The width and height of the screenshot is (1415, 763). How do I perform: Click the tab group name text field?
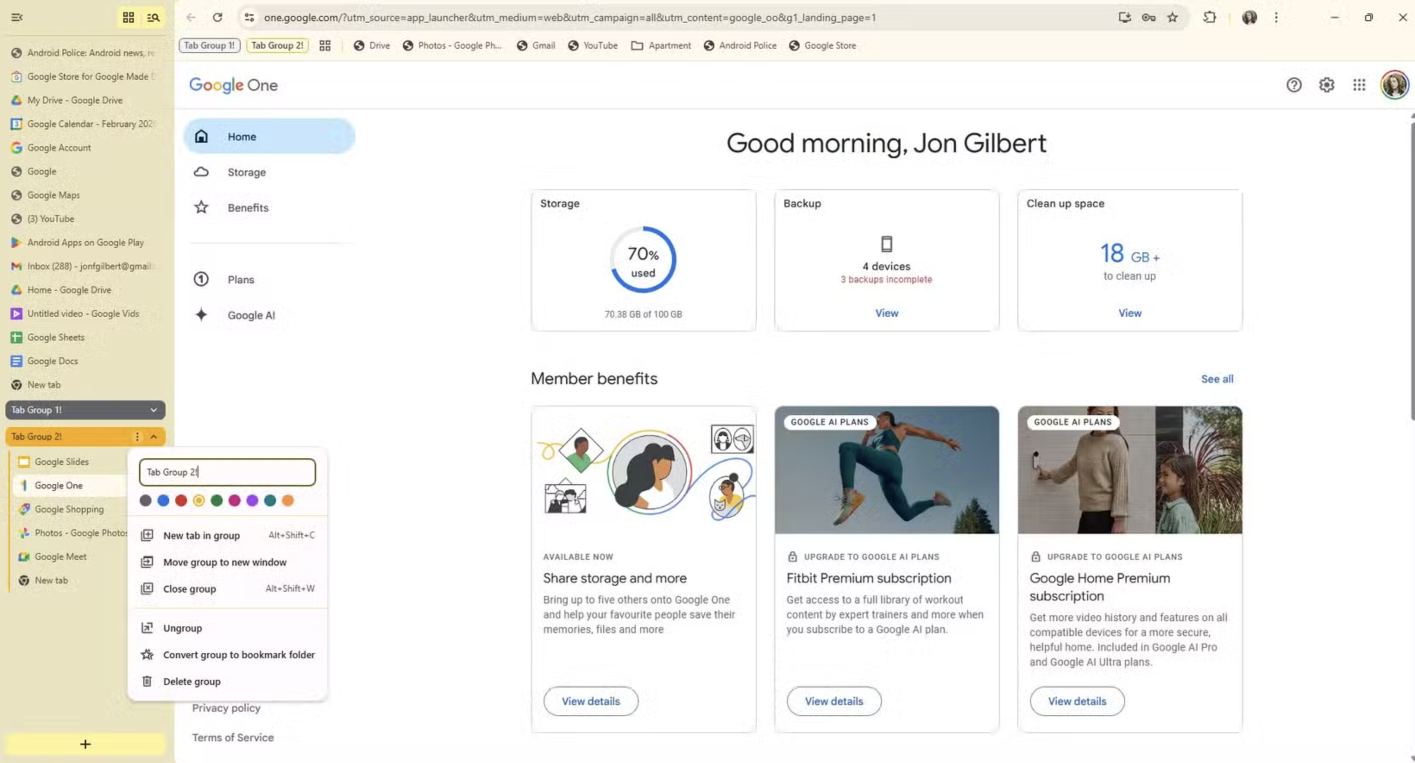pyautogui.click(x=227, y=472)
